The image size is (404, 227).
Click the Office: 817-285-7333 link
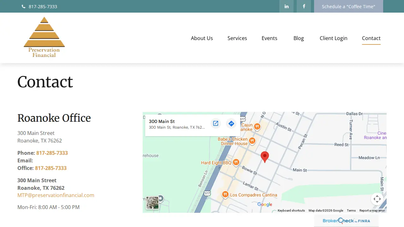coord(51,168)
